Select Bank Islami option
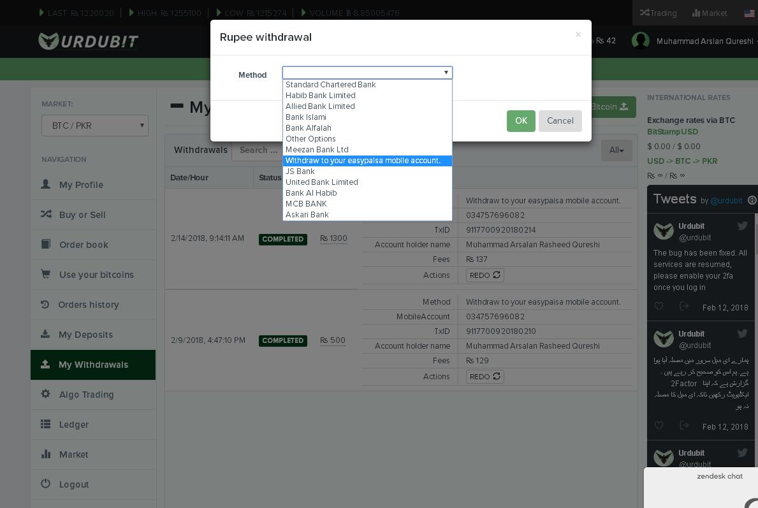Image resolution: width=758 pixels, height=508 pixels. click(367, 117)
